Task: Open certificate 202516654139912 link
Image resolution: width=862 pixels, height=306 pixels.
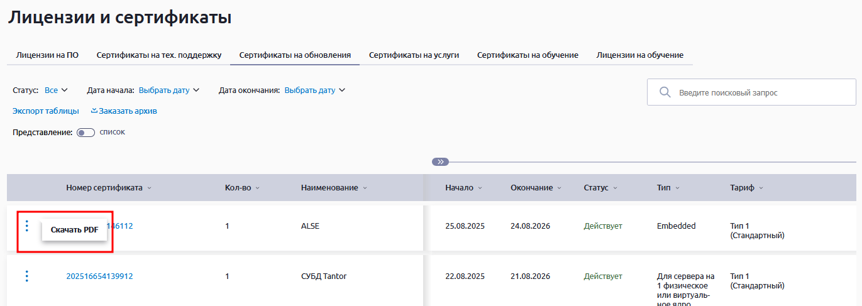Action: tap(99, 276)
